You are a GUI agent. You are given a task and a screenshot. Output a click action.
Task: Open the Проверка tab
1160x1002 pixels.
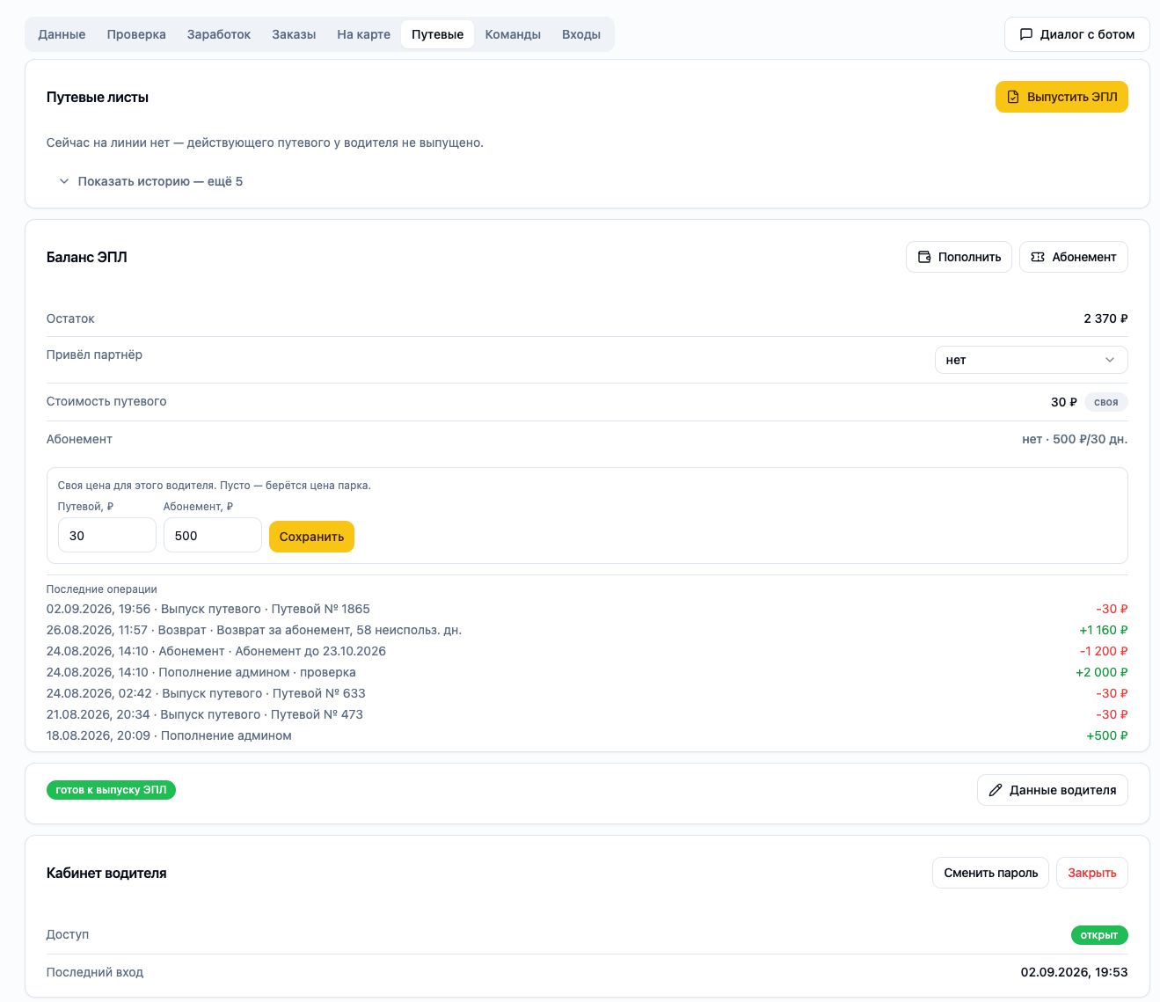pyautogui.click(x=136, y=34)
